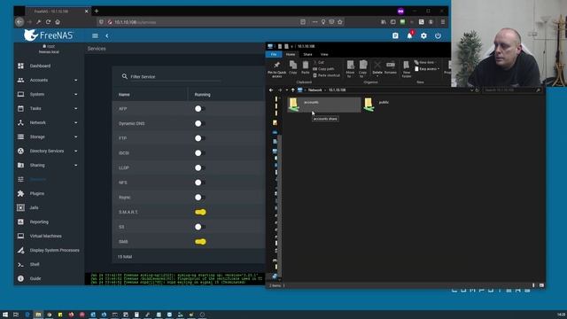Click the clipboard task manager icon
The width and height of the screenshot is (567, 319).
pos(395,35)
